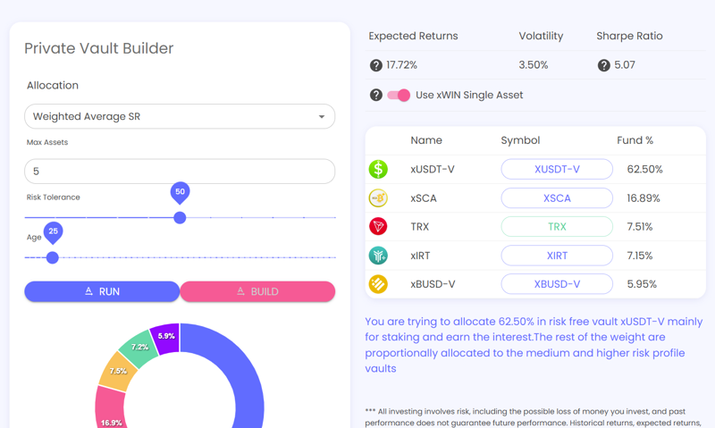The height and width of the screenshot is (428, 715).
Task: Select the green TRX symbol chip
Action: 557,227
